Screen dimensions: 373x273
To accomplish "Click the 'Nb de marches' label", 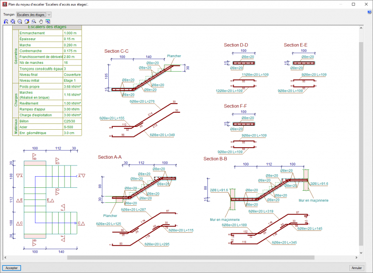I will coord(32,63).
